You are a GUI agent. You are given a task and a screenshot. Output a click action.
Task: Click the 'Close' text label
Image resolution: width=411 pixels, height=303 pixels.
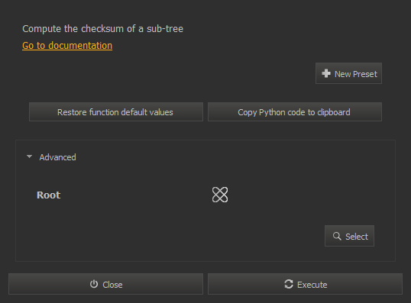[x=112, y=285]
